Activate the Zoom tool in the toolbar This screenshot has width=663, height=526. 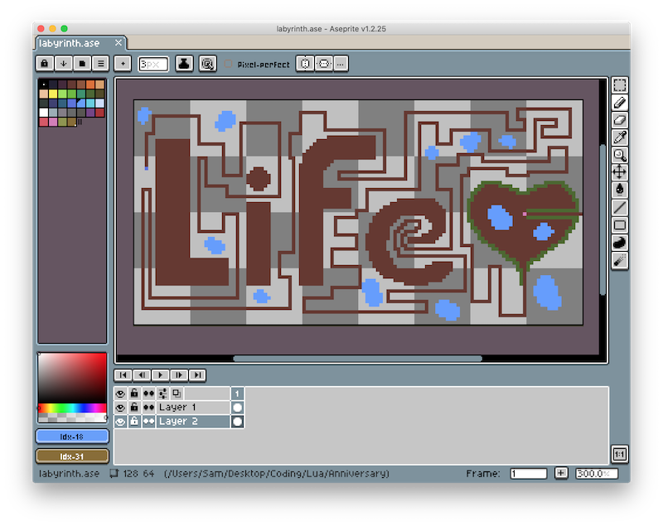click(619, 155)
